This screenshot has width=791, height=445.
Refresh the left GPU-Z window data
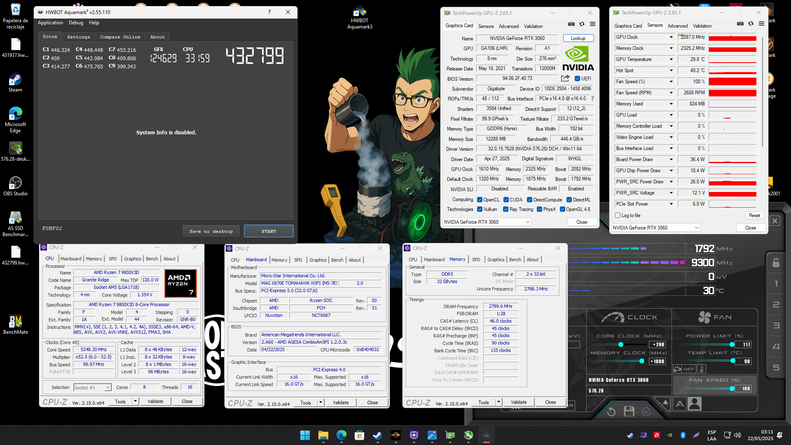(x=582, y=24)
